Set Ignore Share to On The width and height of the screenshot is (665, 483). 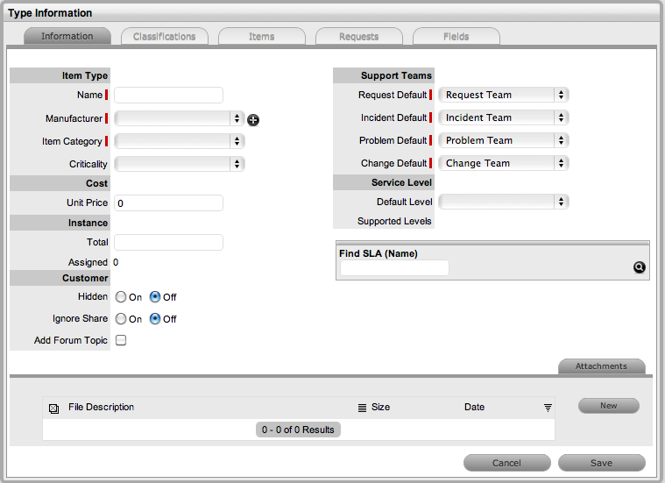click(x=121, y=319)
